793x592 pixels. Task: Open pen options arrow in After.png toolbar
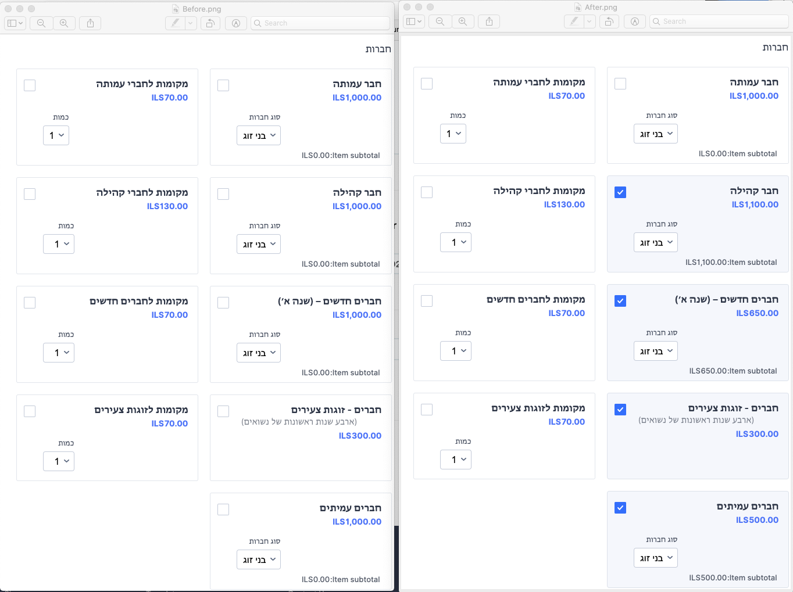pos(590,21)
